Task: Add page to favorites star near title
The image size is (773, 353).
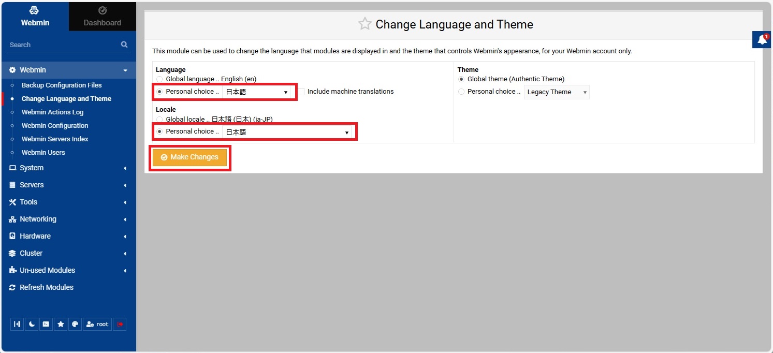Action: [365, 24]
